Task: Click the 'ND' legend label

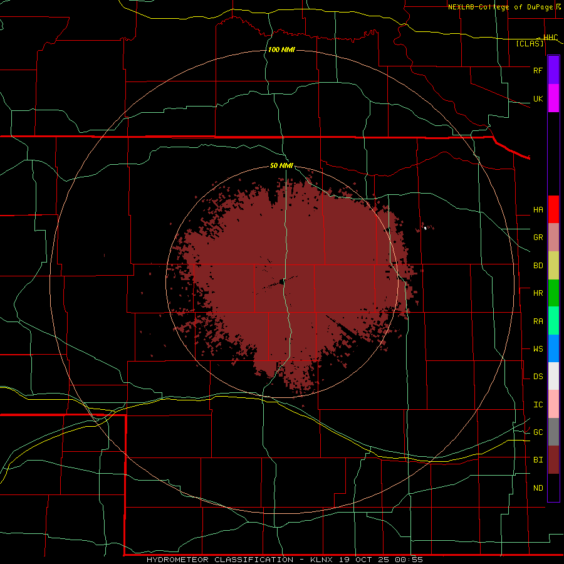Action: [538, 488]
